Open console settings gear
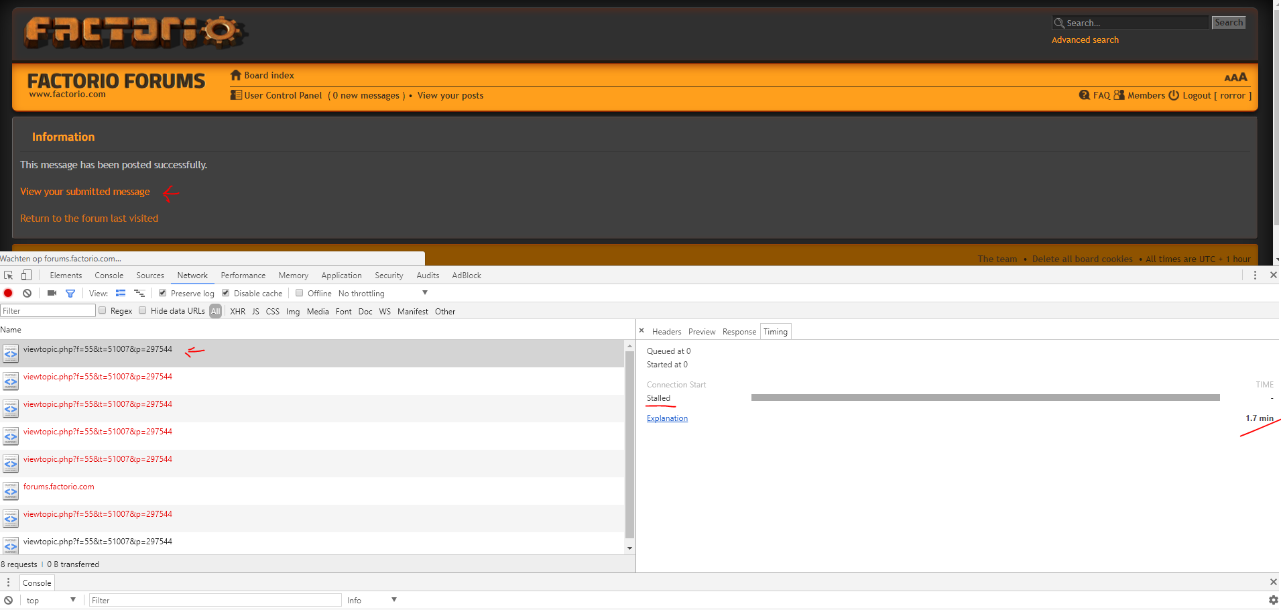Image resolution: width=1281 pixels, height=610 pixels. click(1273, 601)
